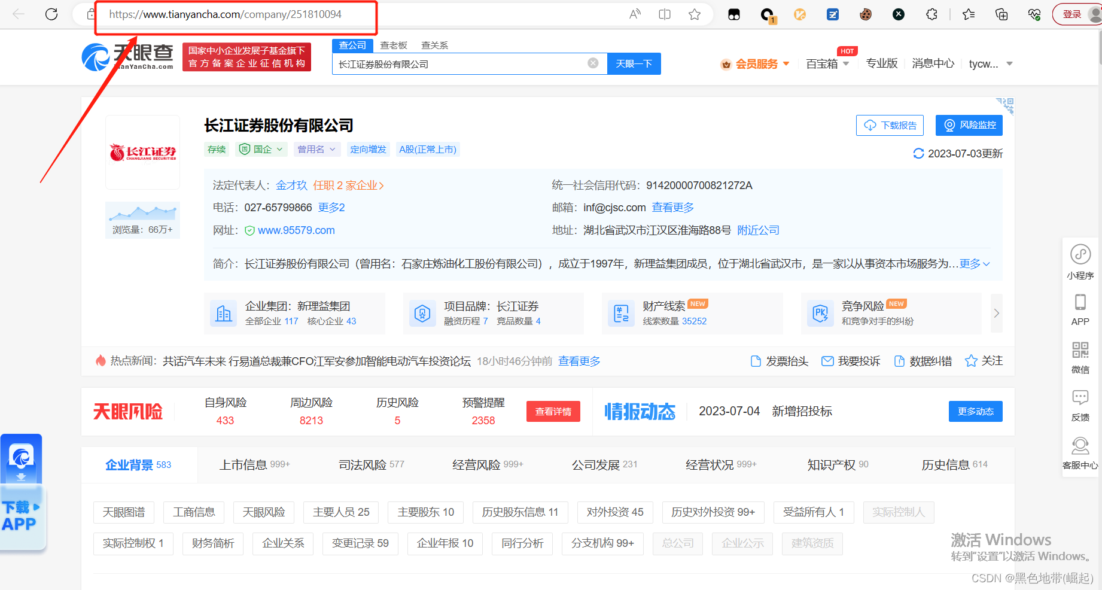Image resolution: width=1102 pixels, height=590 pixels.
Task: Click the 我要投诉 link
Action: point(851,361)
